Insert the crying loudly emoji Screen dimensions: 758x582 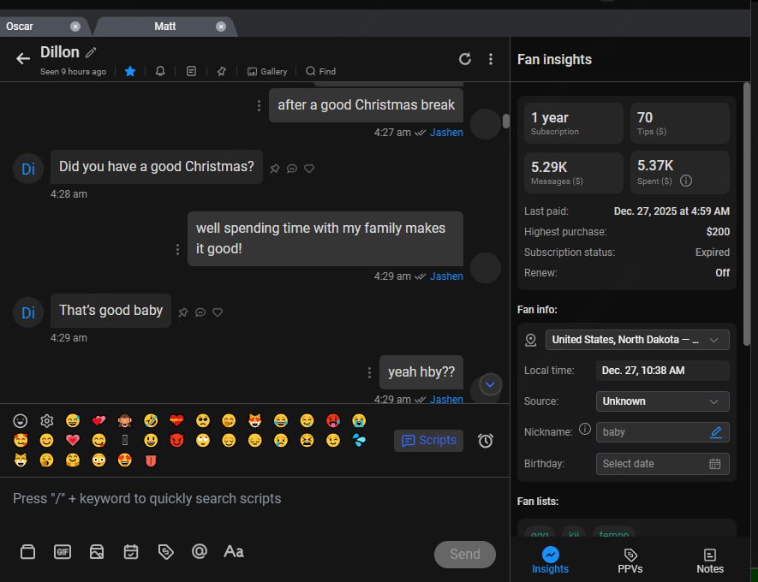pyautogui.click(x=359, y=421)
